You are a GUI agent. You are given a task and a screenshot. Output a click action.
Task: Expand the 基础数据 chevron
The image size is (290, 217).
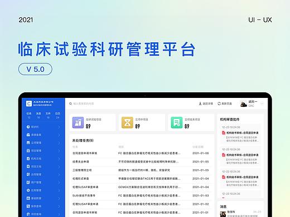click(59, 199)
